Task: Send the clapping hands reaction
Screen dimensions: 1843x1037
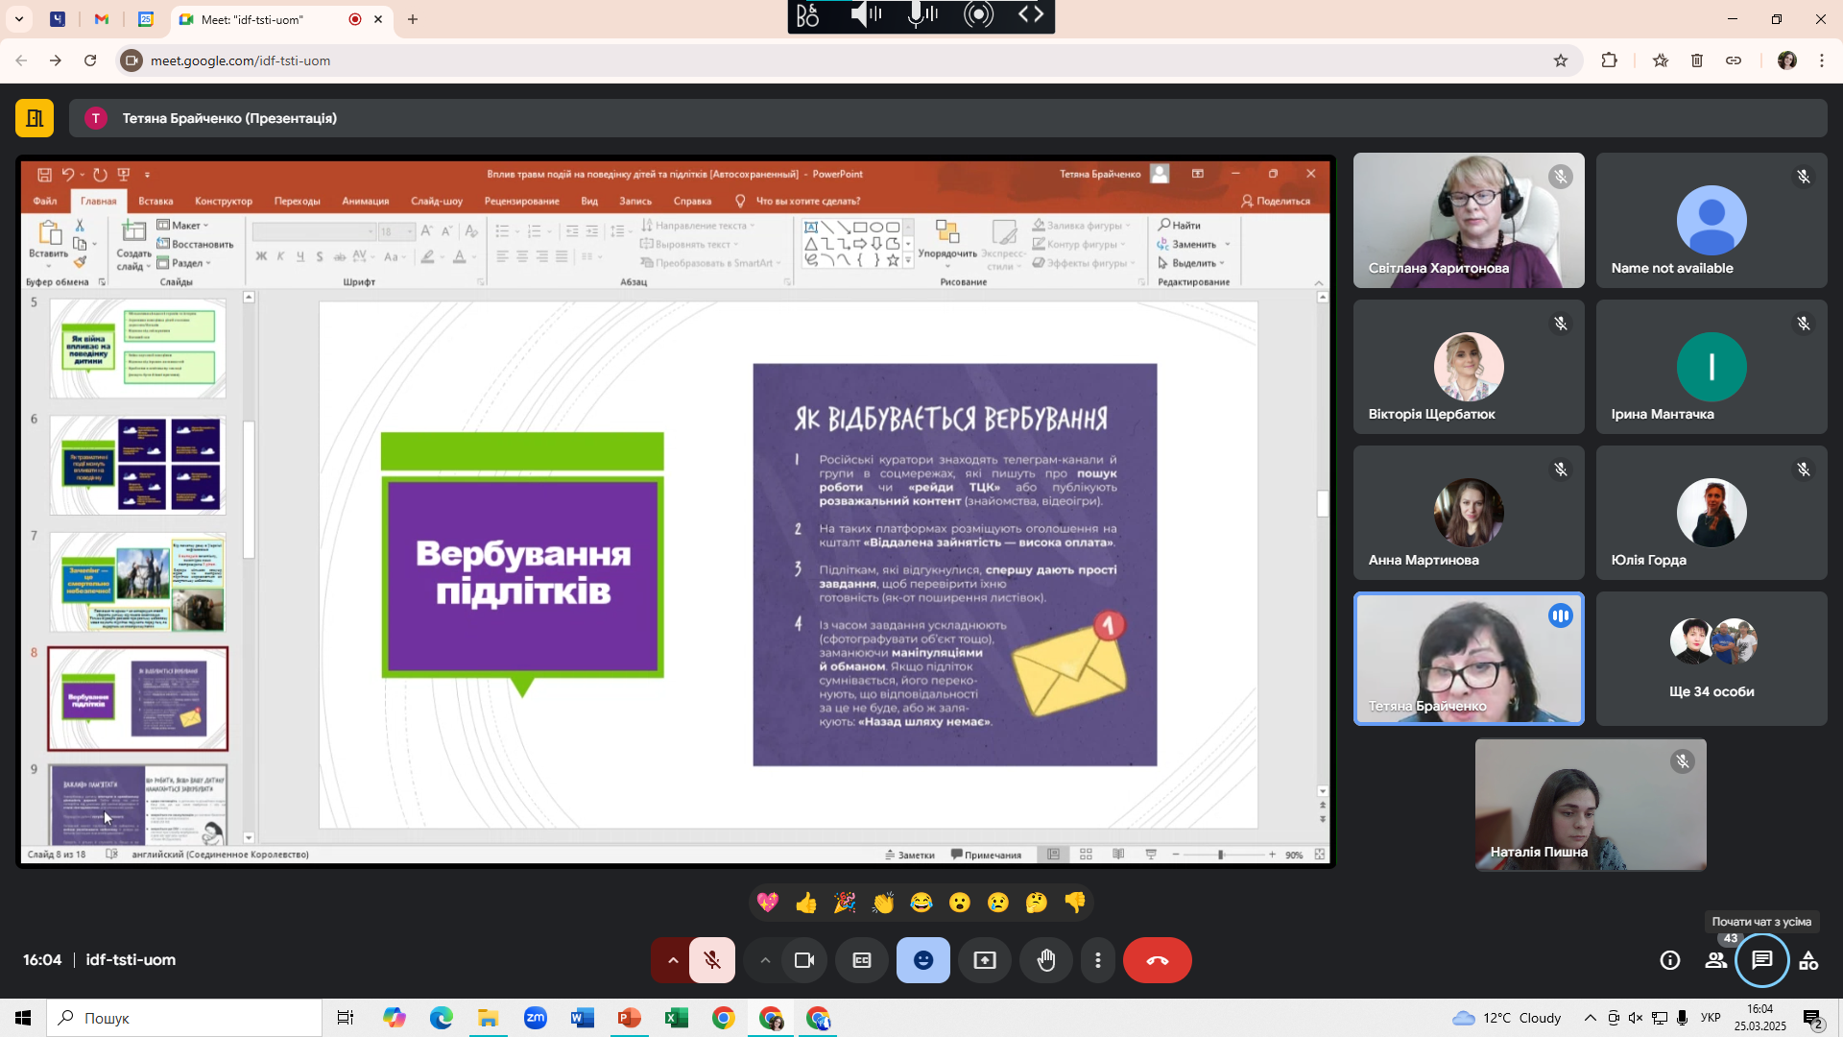Action: click(883, 903)
